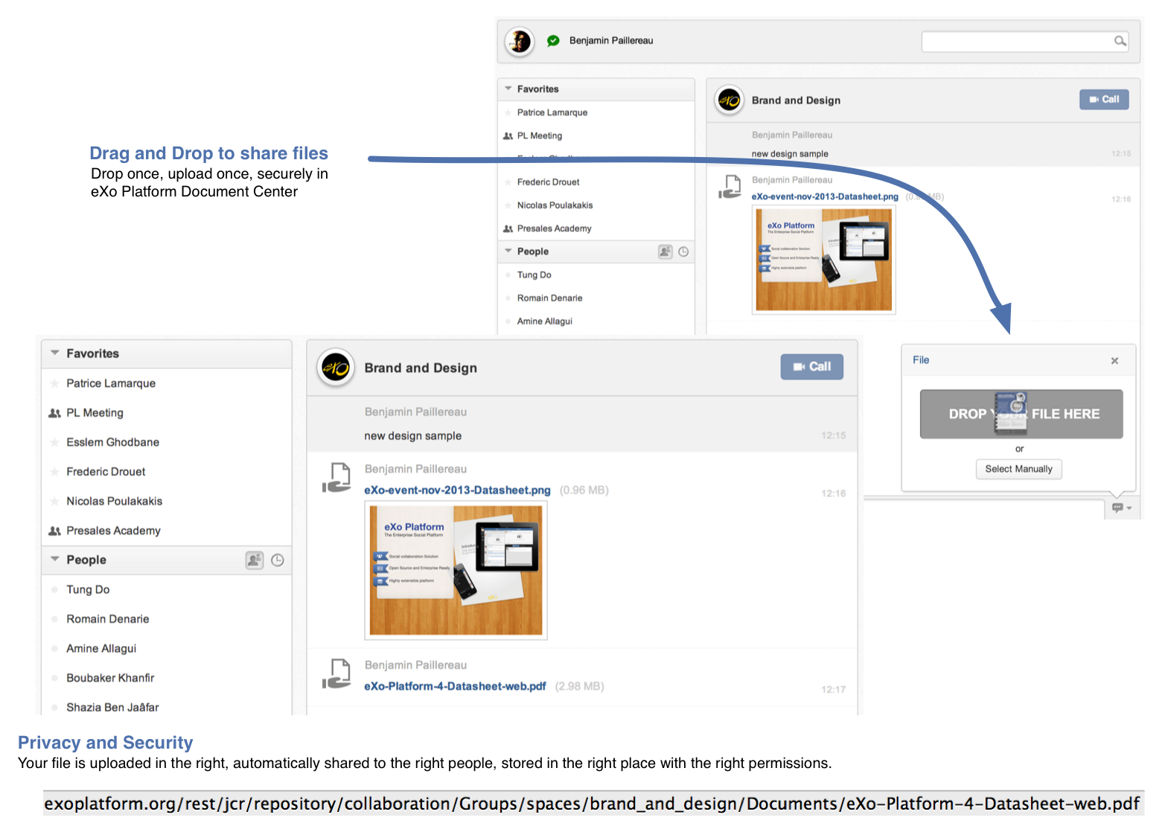The width and height of the screenshot is (1165, 832).
Task: Collapse the Favorites section in the larger contact list
Action: coord(55,353)
